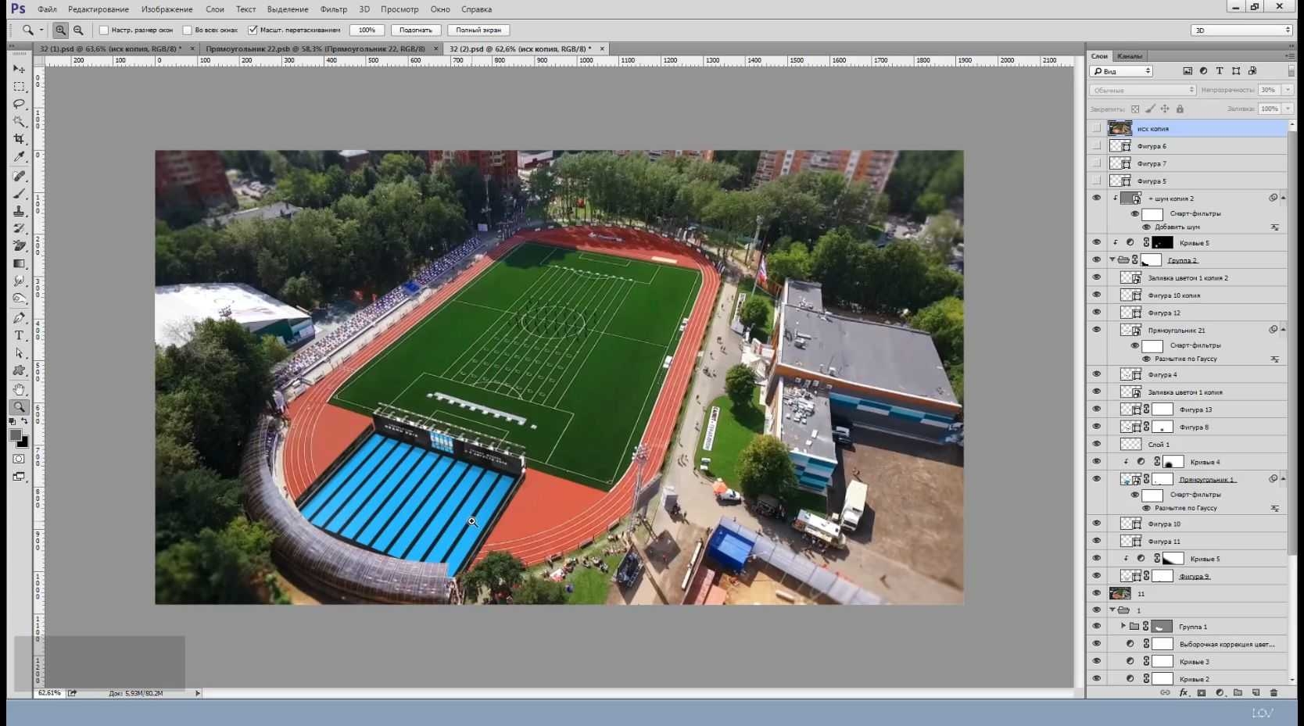Select the Rectangular Marquee tool
This screenshot has height=726, width=1304.
point(19,86)
